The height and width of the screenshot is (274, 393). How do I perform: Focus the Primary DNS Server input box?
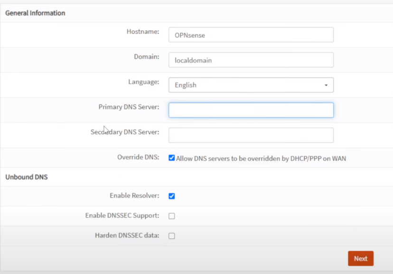coord(251,110)
